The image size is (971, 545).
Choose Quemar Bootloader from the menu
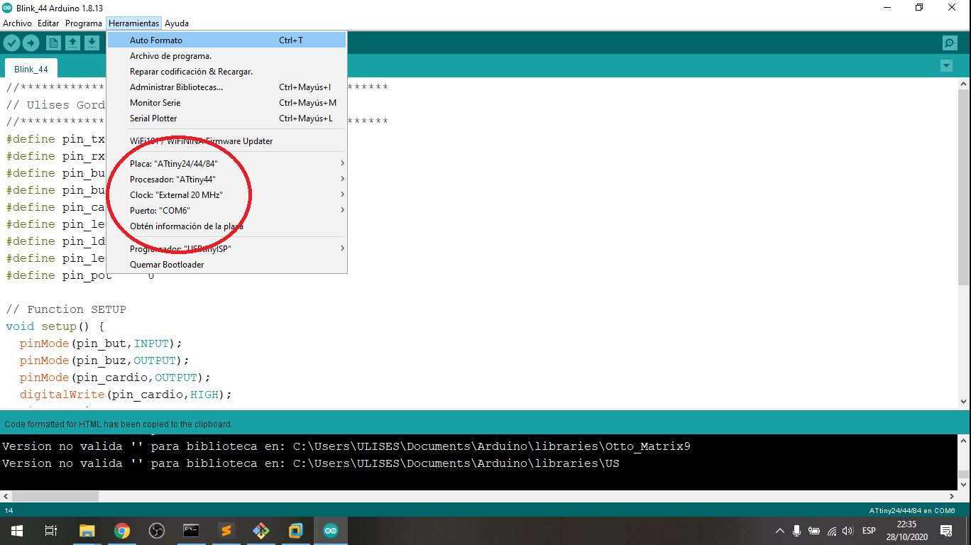point(227,265)
